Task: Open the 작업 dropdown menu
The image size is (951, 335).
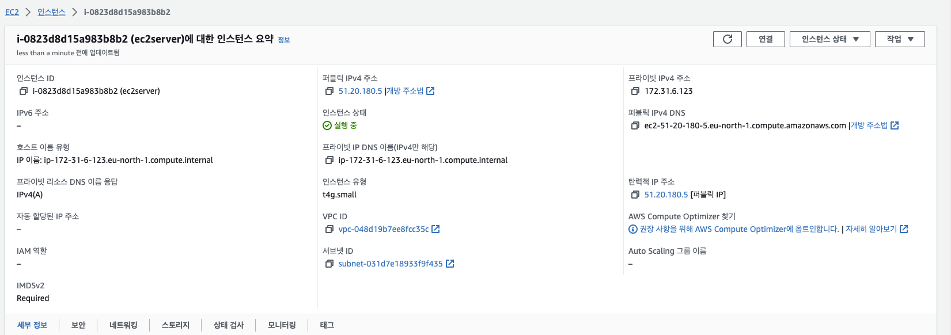Action: [899, 39]
